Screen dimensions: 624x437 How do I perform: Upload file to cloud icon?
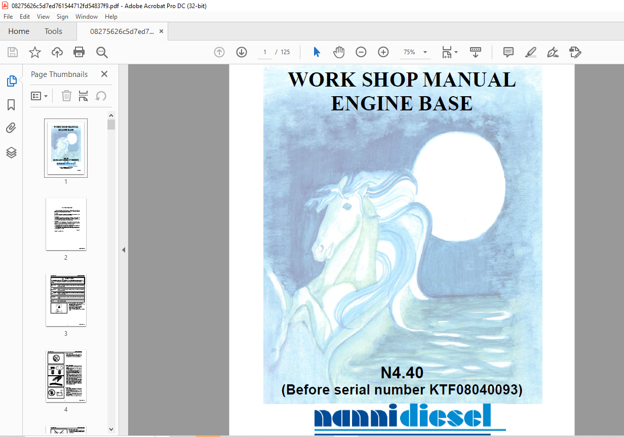coord(57,52)
